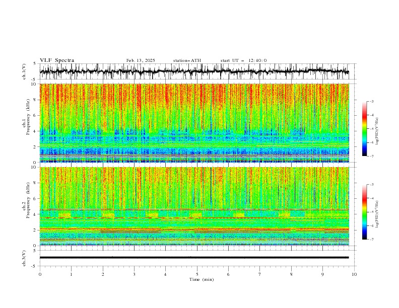Click the ch.1 spectrogram color scale bar
399x308 pixels.
click(x=364, y=129)
